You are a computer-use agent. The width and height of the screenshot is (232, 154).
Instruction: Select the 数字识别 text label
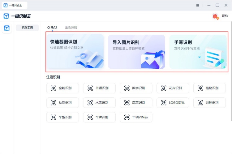[x=139, y=88]
